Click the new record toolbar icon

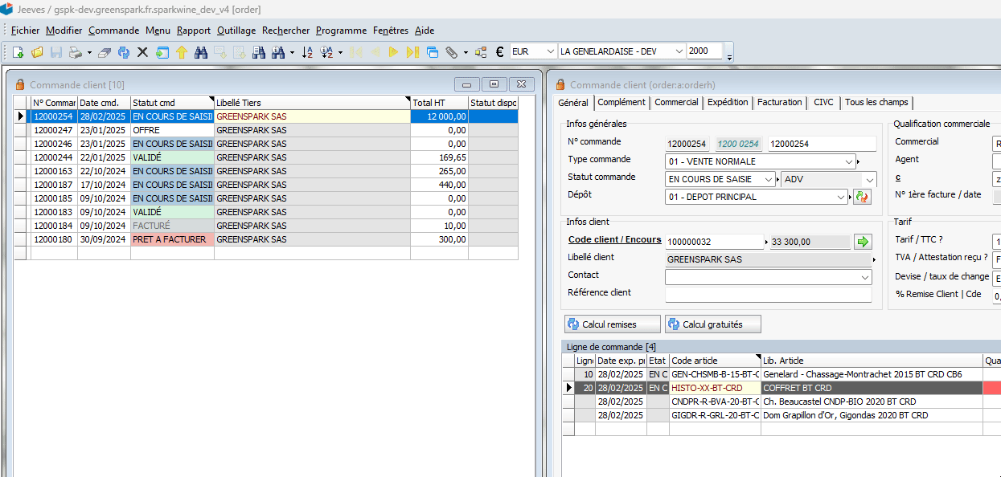(18, 52)
